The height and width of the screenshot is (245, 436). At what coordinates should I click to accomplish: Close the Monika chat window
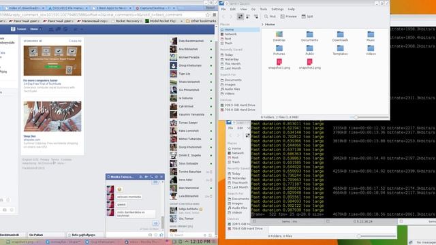coord(161,177)
